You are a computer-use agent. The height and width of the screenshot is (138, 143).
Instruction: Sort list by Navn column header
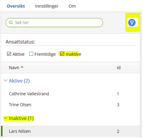[x=14, y=68]
